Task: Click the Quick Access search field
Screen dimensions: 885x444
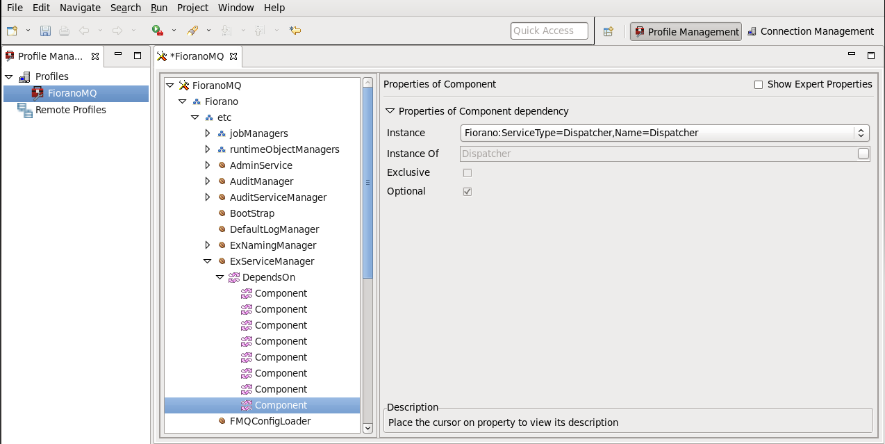Action: pos(549,31)
